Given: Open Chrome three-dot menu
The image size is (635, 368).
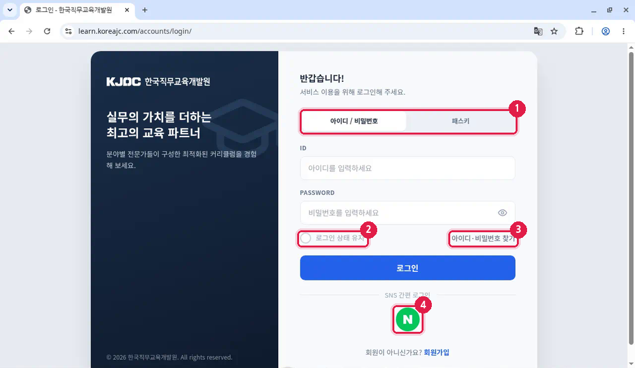Looking at the screenshot, I should point(624,31).
